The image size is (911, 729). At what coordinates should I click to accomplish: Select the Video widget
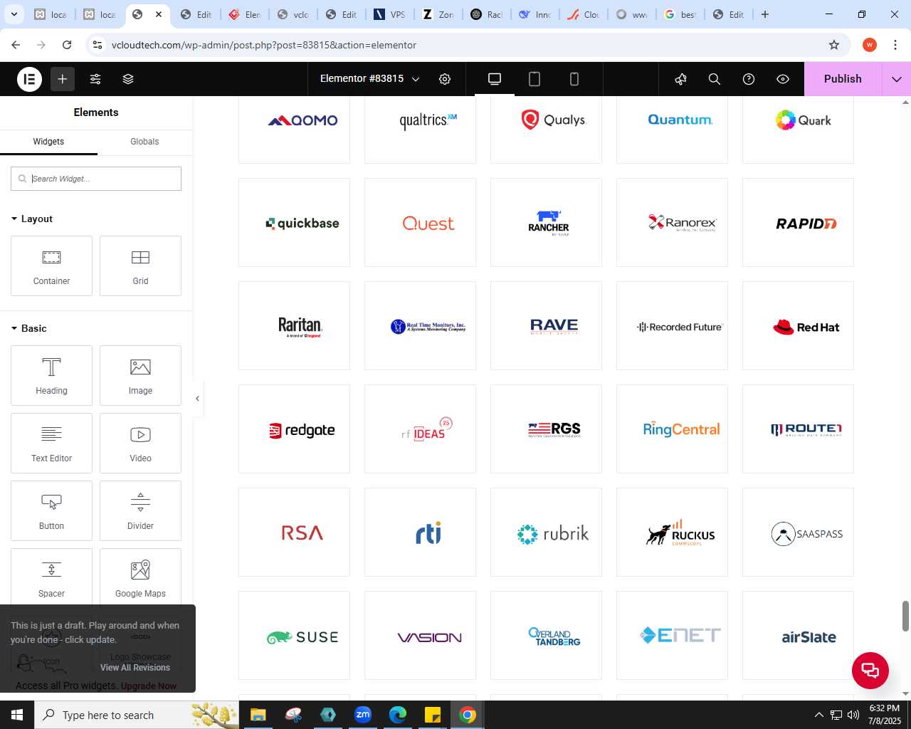pyautogui.click(x=140, y=443)
